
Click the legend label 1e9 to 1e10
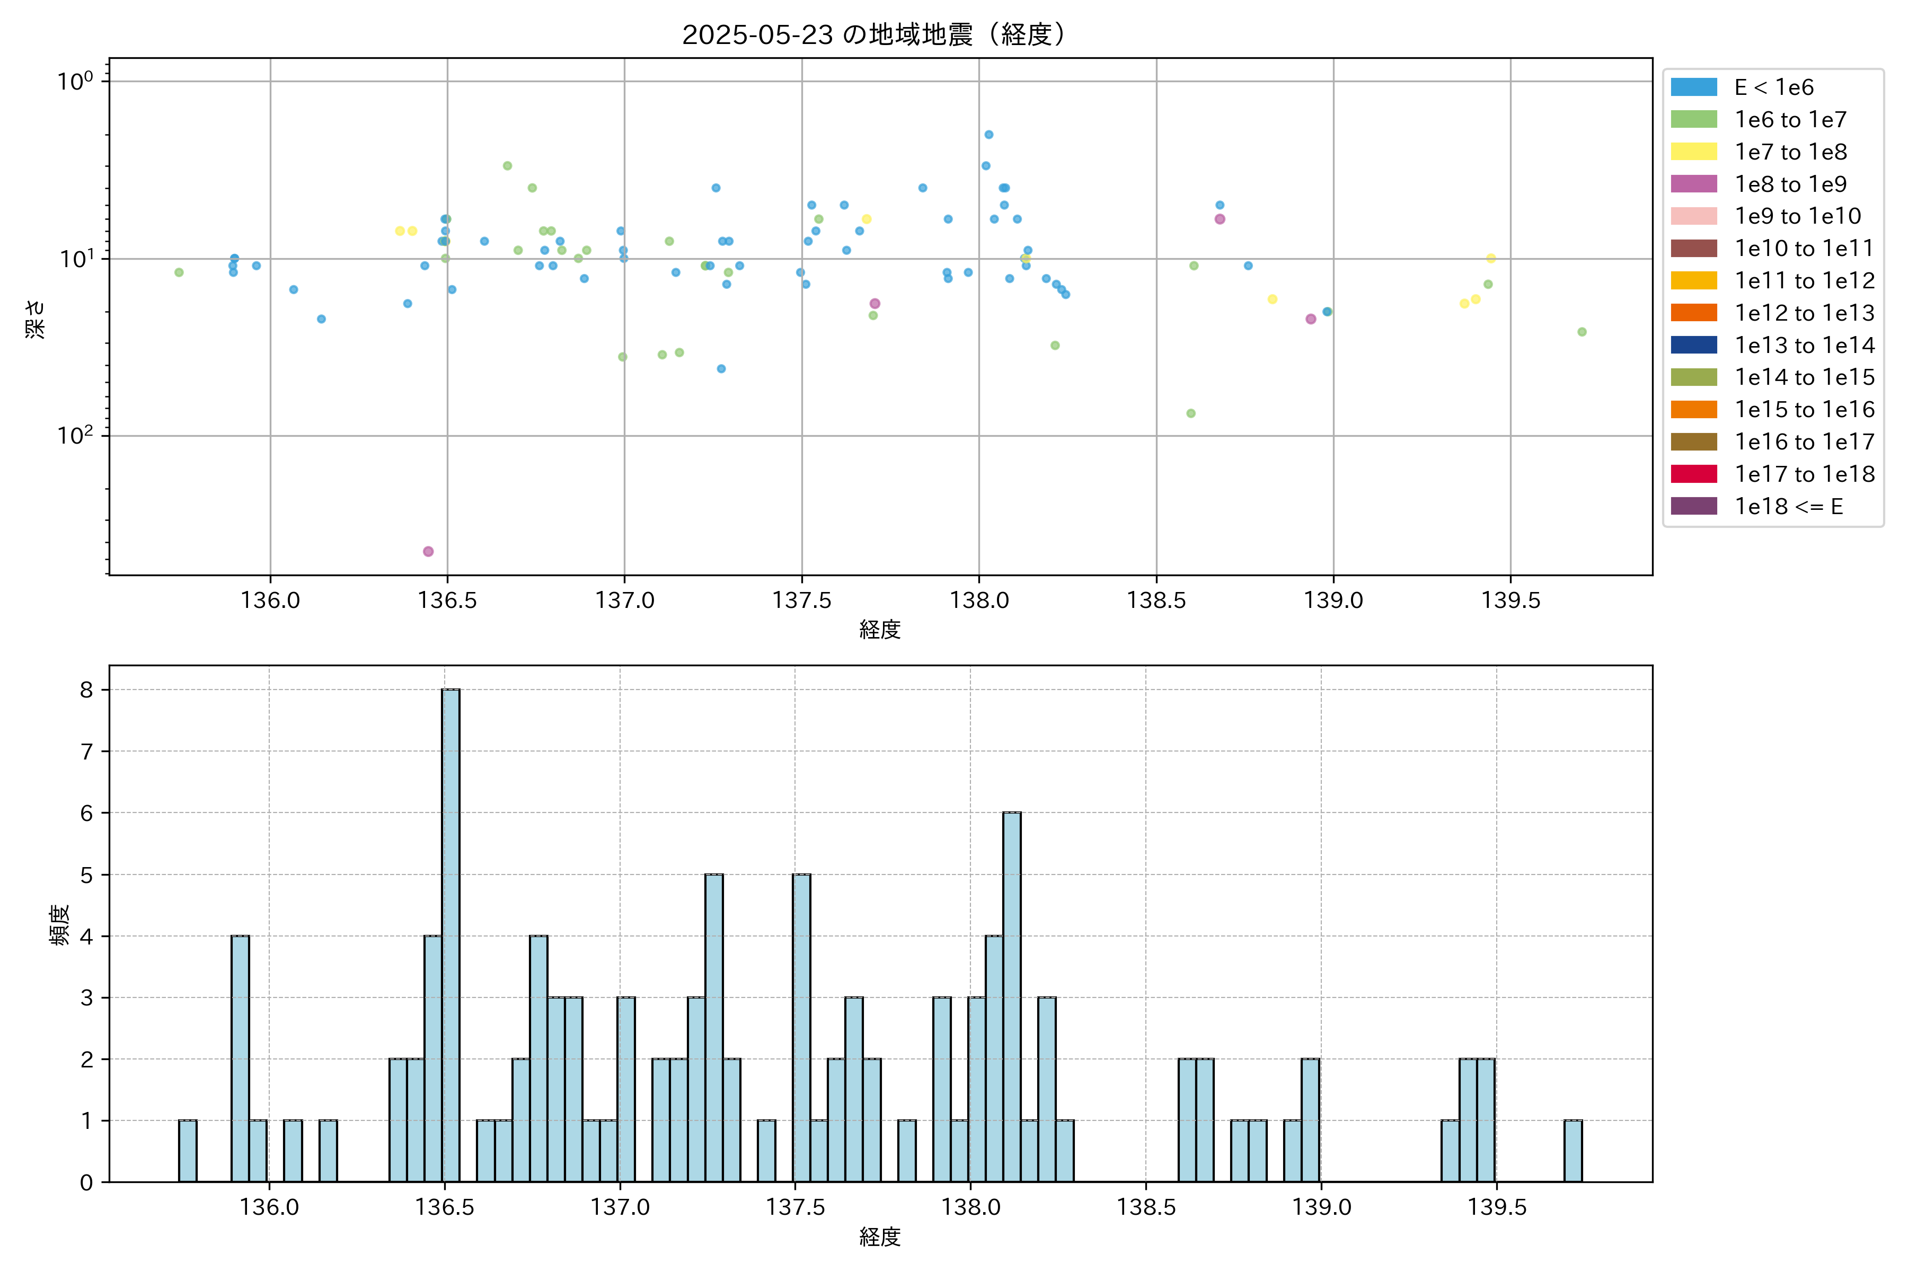pyautogui.click(x=1798, y=217)
